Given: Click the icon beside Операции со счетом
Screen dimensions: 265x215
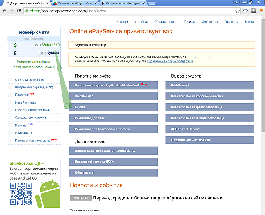Looking at the screenshot, I should tap(10, 80).
